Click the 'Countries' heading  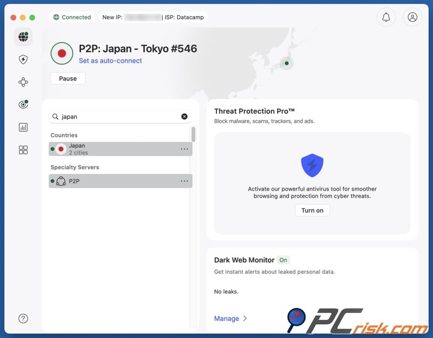64,135
